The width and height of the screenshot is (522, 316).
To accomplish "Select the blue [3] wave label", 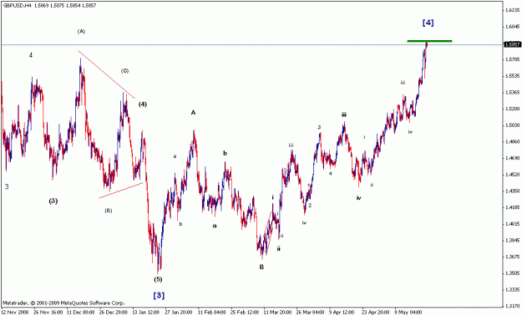I will click(159, 295).
